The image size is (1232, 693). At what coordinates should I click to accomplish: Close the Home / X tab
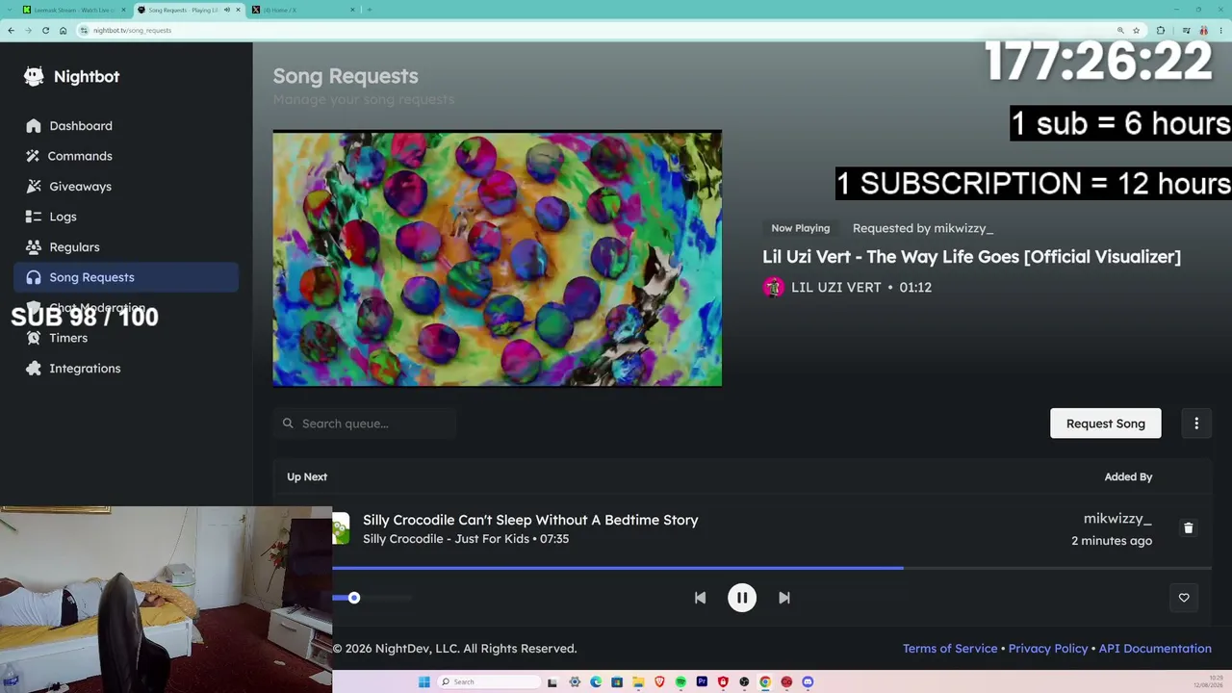(x=353, y=10)
